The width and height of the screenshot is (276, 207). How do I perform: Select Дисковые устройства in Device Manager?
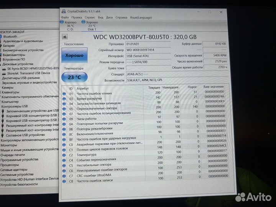[18, 64]
